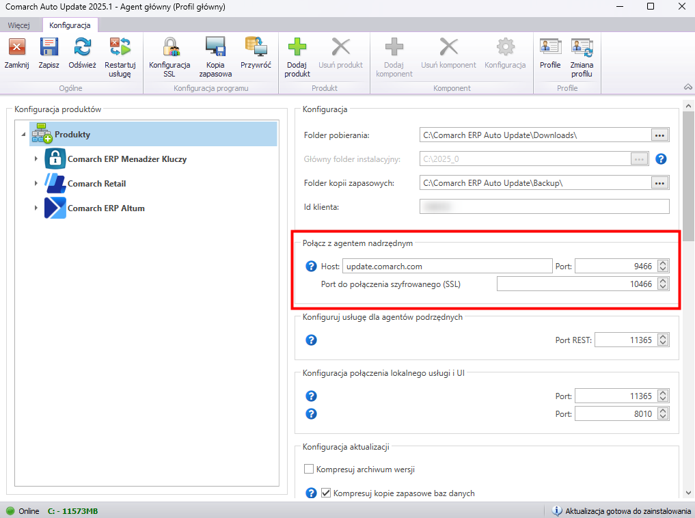Expand the Comarch ERP Altum node
The height and width of the screenshot is (518, 695).
click(36, 208)
